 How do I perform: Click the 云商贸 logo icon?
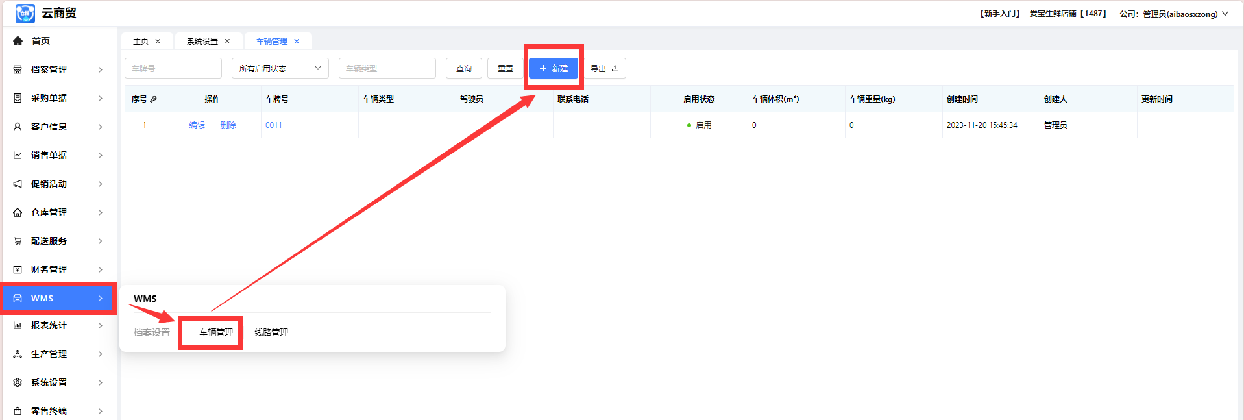pyautogui.click(x=25, y=13)
